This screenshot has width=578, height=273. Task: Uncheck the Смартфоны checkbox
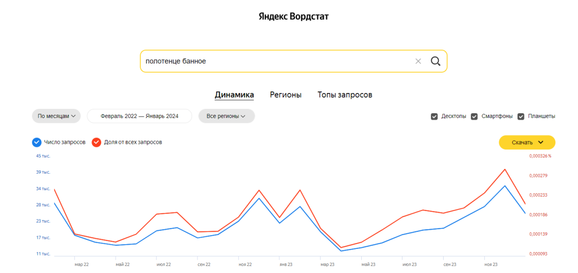point(474,116)
